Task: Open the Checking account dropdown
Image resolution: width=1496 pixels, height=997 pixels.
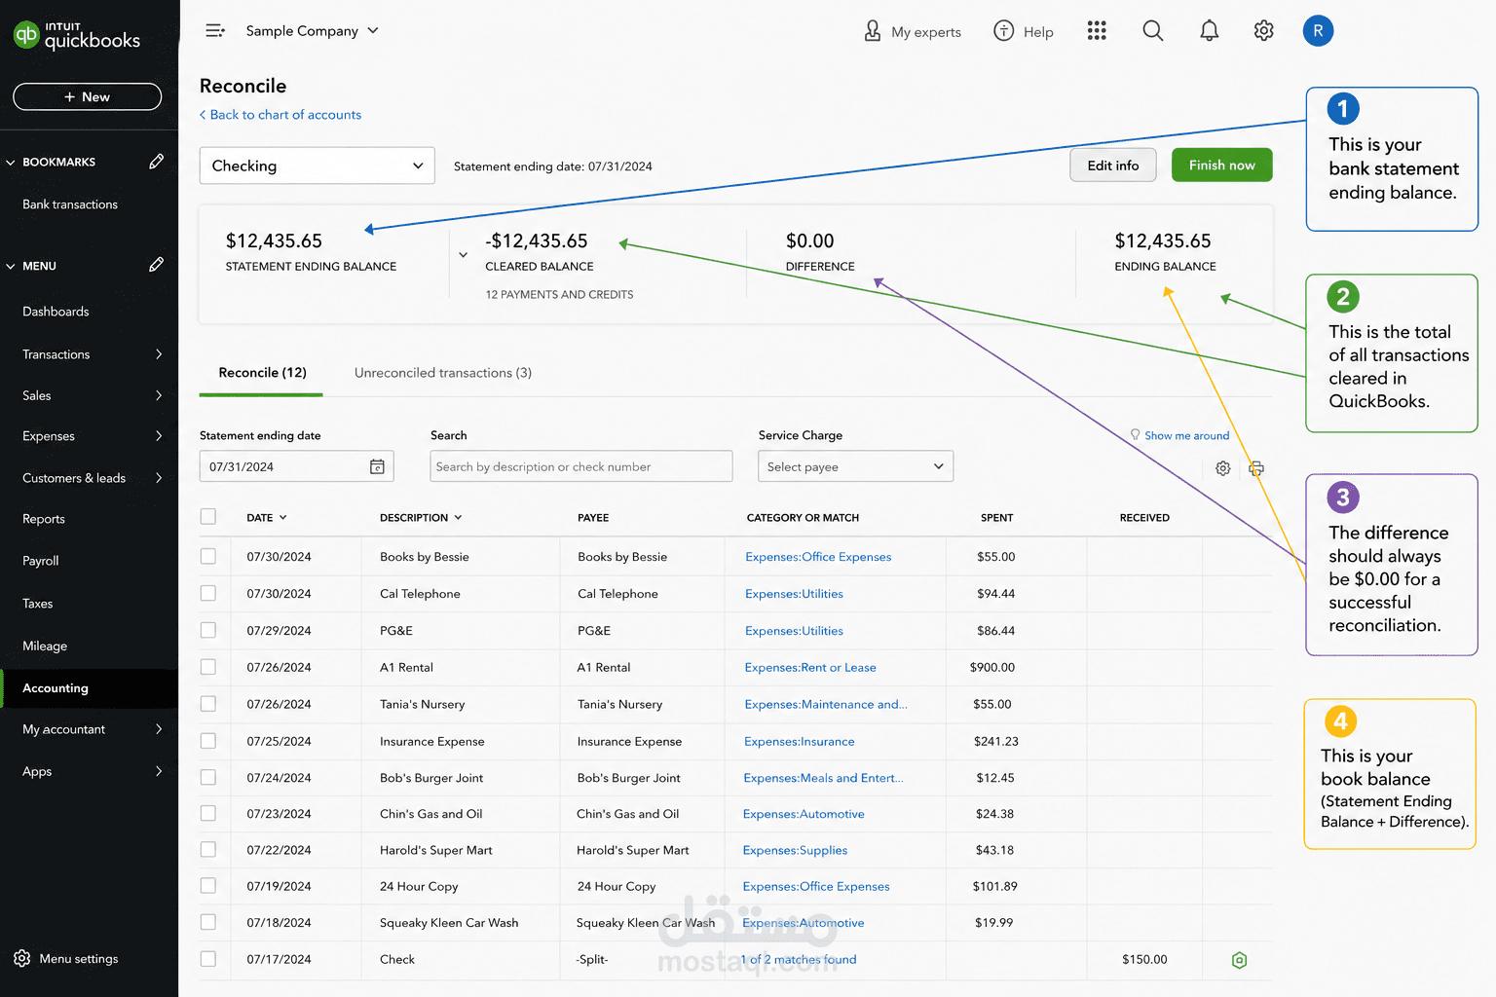Action: 317,166
